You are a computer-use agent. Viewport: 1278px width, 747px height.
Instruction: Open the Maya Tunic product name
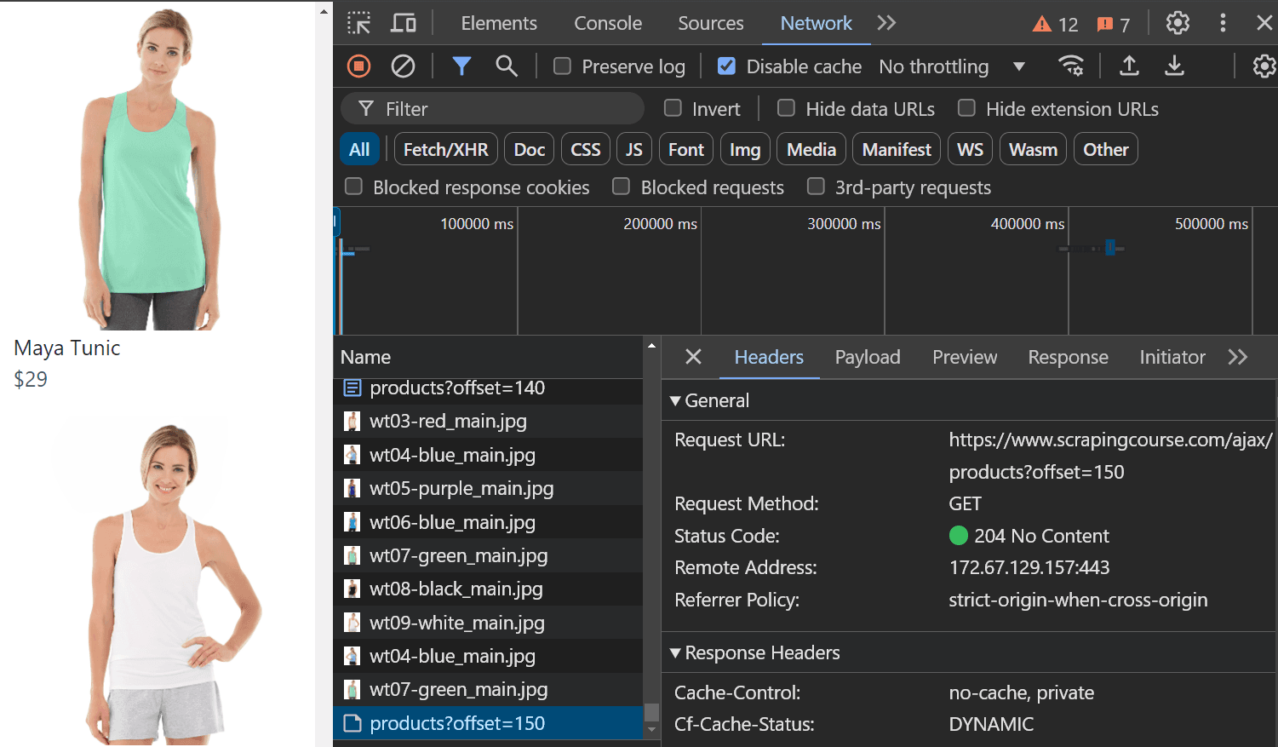point(66,348)
